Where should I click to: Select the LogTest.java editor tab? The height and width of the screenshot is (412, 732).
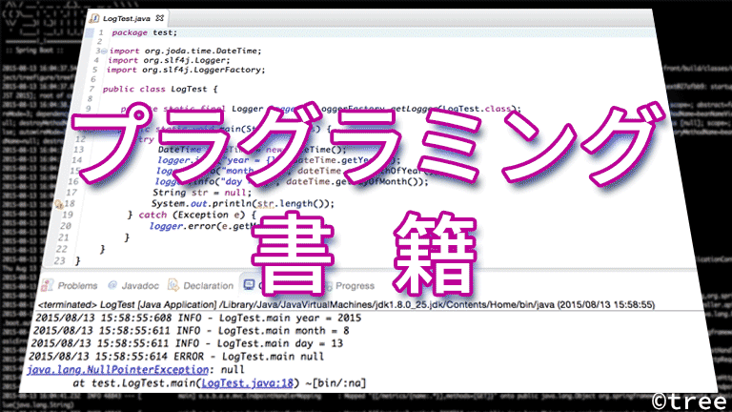(x=126, y=19)
